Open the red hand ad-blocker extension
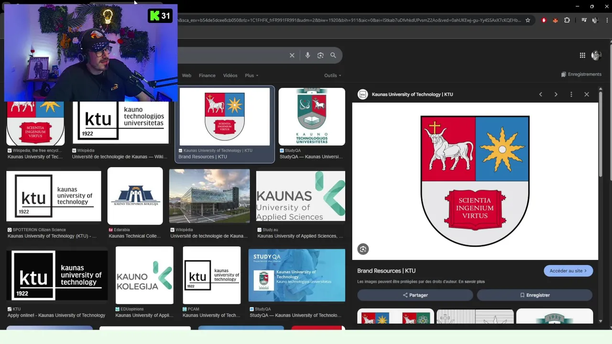612x344 pixels. 544,20
